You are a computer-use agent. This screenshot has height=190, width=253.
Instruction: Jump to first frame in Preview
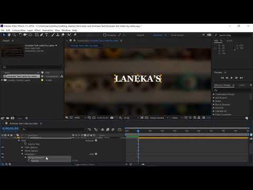[x=222, y=78]
